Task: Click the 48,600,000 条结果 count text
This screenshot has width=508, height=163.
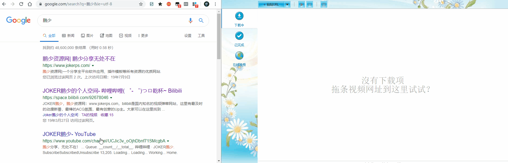Action: [71, 48]
